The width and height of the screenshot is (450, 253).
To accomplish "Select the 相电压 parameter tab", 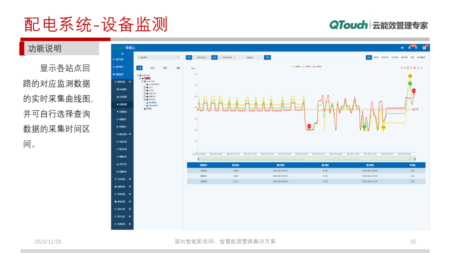I will (376, 57).
